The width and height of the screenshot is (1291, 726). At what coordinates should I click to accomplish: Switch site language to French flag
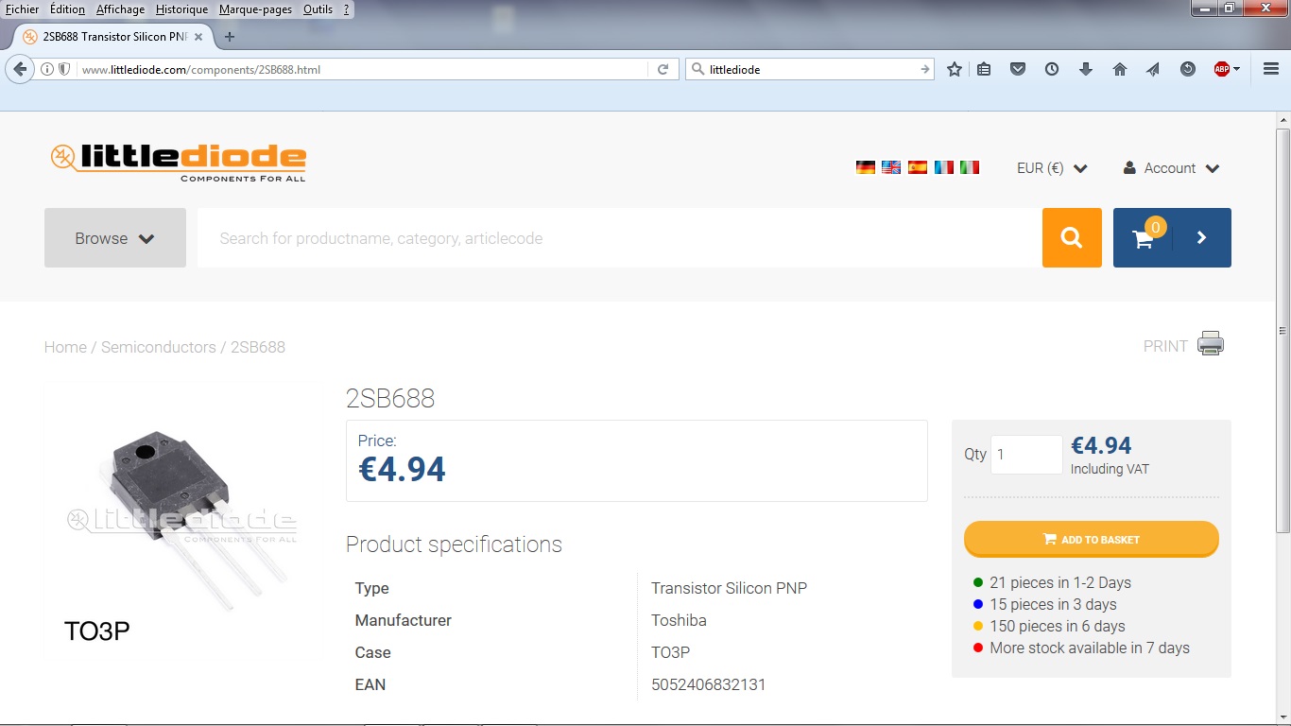944,167
